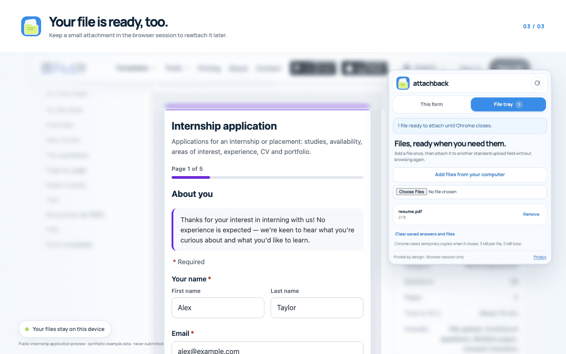Remove resume.pdf from the file tray

tap(531, 214)
